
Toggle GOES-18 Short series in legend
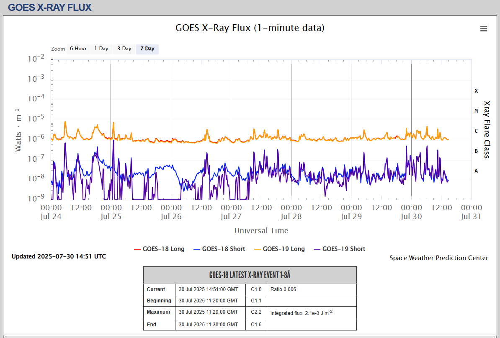click(x=219, y=249)
